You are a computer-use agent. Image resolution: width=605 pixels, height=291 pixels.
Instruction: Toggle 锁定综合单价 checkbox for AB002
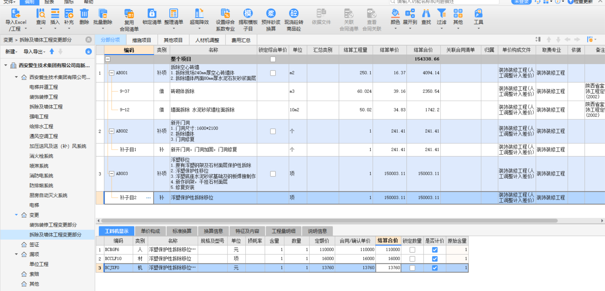pos(273,131)
